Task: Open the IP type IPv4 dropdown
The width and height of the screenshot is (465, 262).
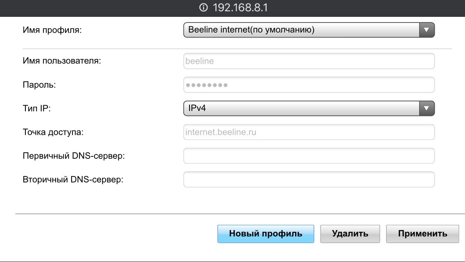Action: point(309,108)
